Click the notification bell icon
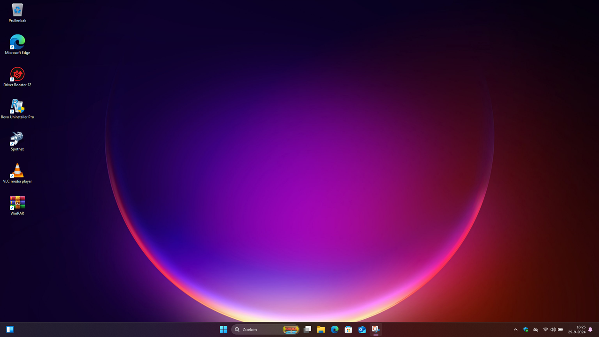 click(591, 330)
